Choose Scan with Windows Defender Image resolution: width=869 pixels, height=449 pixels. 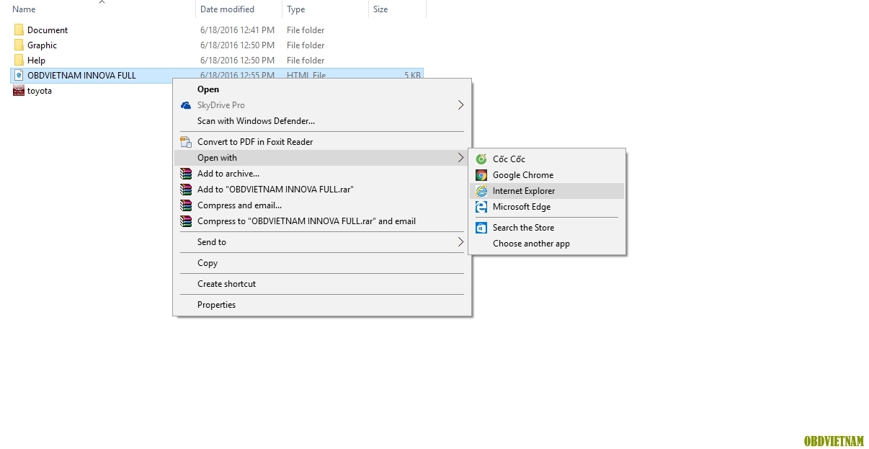tap(322, 121)
